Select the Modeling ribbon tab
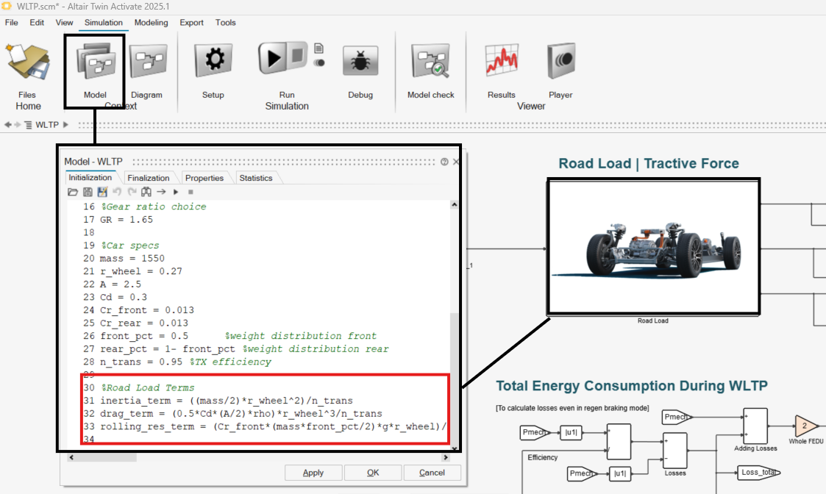 [152, 23]
